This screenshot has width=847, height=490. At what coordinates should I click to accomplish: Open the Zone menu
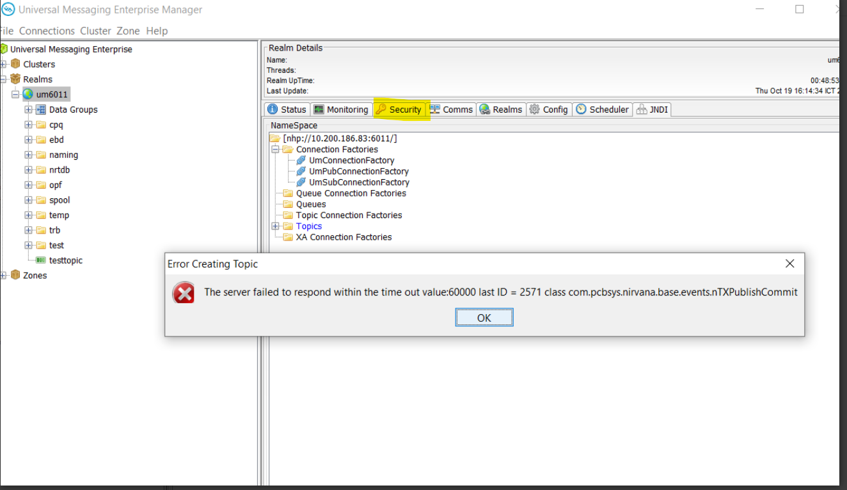click(x=128, y=31)
